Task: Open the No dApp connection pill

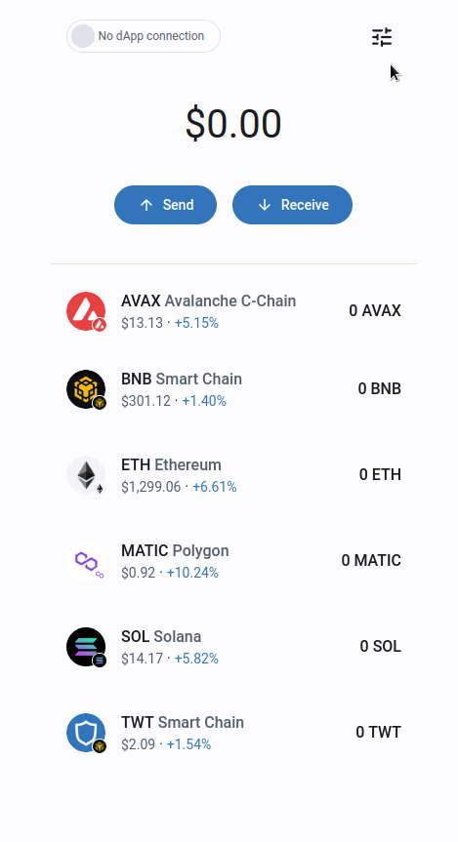Action: [144, 36]
